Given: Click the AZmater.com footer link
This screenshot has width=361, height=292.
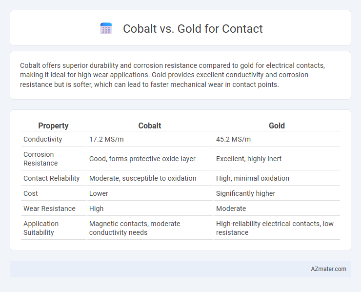Looking at the screenshot, I should (328, 269).
